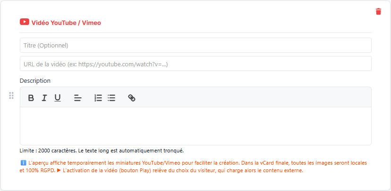
Task: Open the text alignment option
Action: pos(78,98)
